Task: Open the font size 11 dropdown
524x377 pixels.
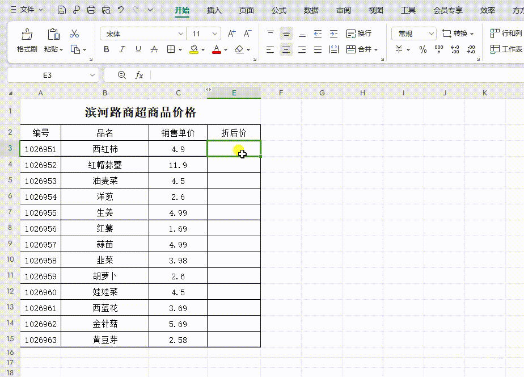Action: point(214,34)
